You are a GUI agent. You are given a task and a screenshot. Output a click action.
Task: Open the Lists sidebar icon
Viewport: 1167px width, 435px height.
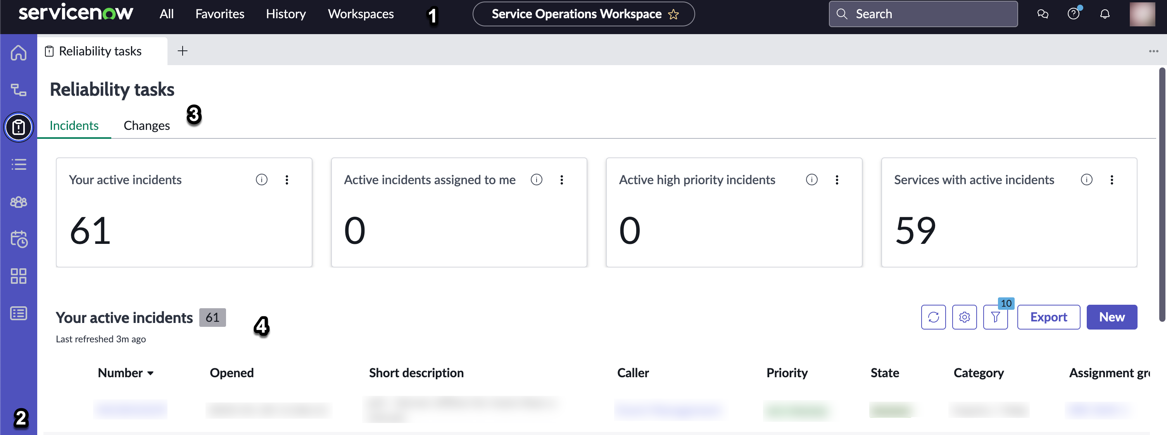pos(19,164)
